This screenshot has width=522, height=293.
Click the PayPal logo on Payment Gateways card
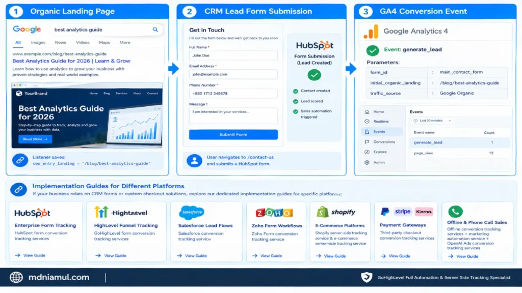[x=385, y=212]
